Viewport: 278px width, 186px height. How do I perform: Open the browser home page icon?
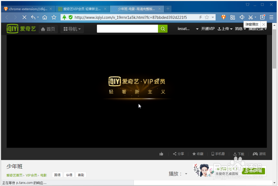(x=45, y=17)
